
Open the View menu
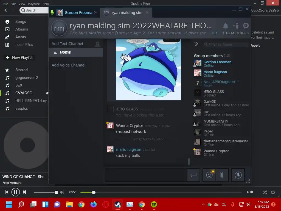coord(22,4)
